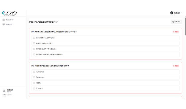Click the 企業コード text in the sidebar
Image resolution: width=186 pixels, height=109 pixels.
coord(7,95)
